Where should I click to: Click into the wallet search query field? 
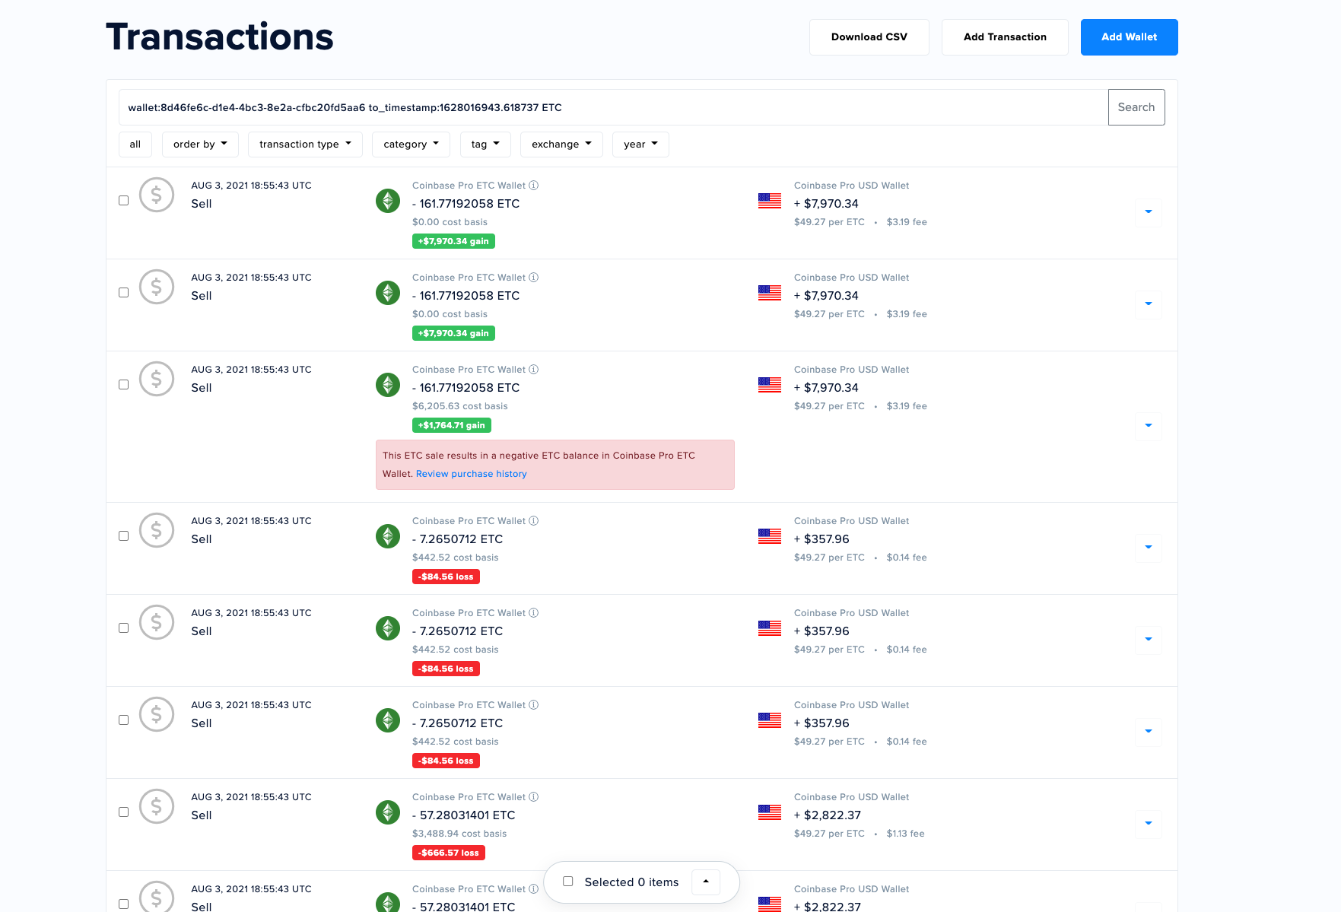coord(613,107)
